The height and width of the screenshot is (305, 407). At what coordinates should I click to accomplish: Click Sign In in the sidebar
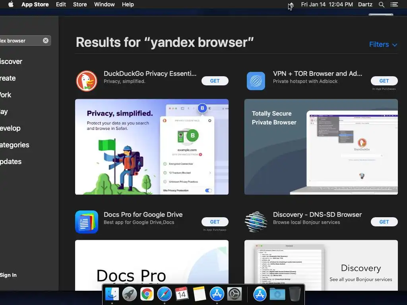8,275
